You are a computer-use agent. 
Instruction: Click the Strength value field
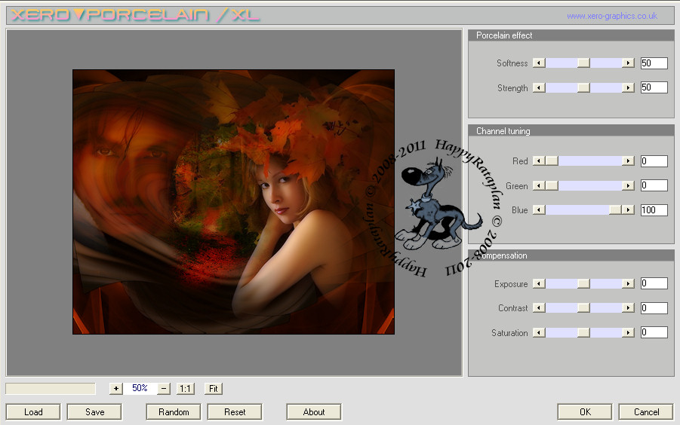654,87
